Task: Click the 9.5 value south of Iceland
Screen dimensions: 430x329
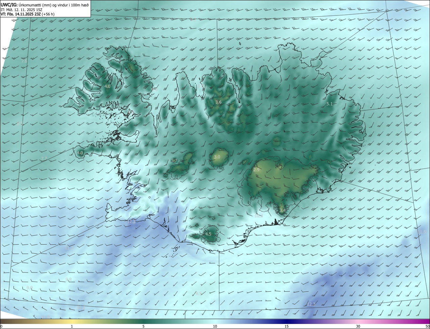Action: [x=199, y=293]
